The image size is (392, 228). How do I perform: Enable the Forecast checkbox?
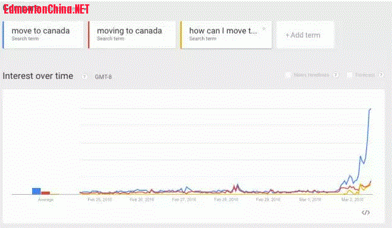click(349, 75)
